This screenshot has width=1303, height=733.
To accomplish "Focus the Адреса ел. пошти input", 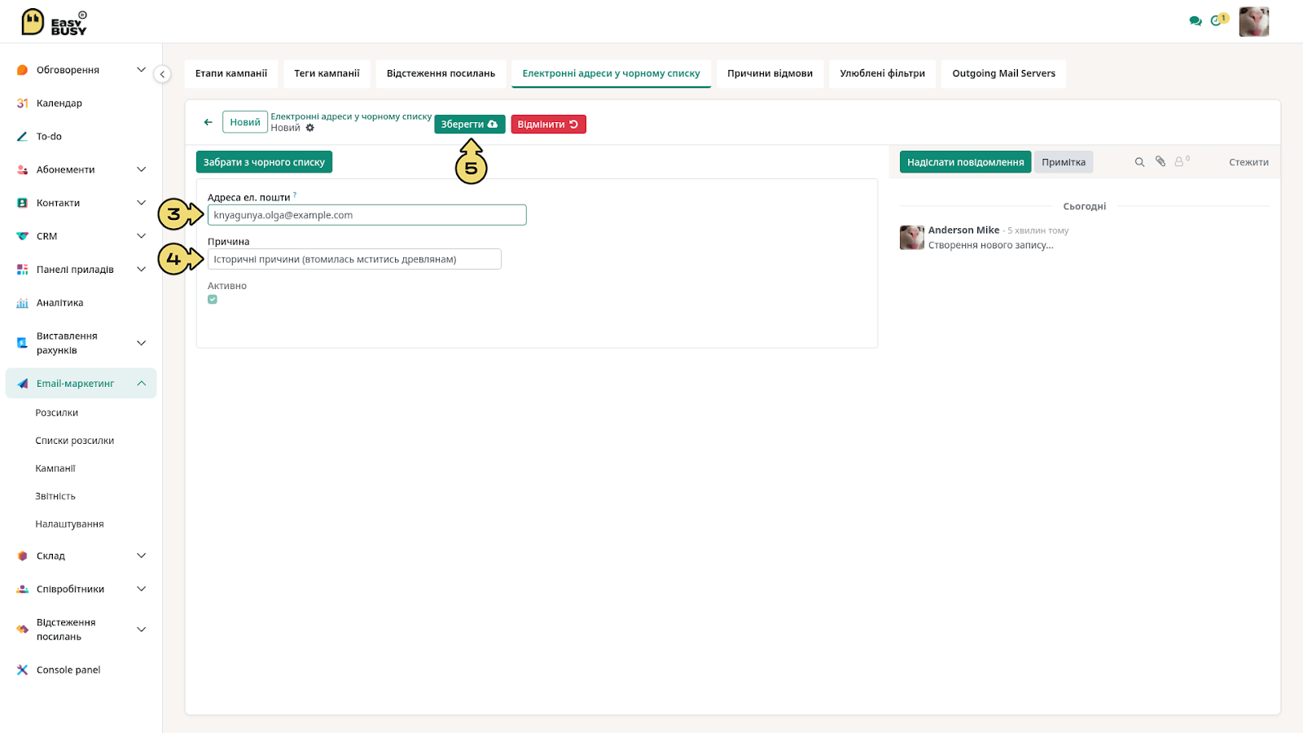I will click(x=367, y=215).
